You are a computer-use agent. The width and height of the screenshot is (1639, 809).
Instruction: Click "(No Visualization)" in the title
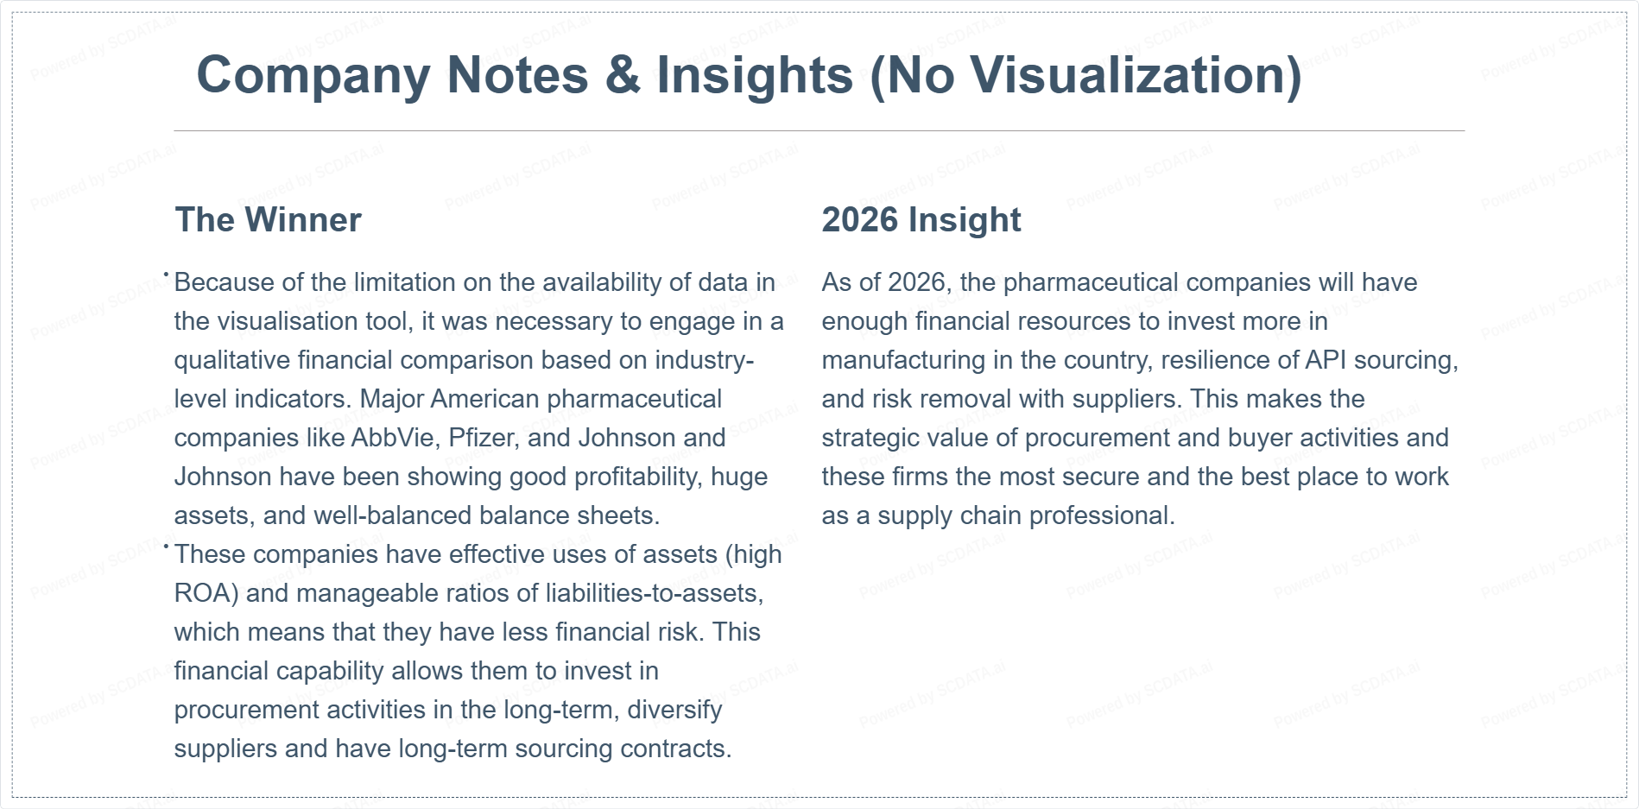(1085, 75)
